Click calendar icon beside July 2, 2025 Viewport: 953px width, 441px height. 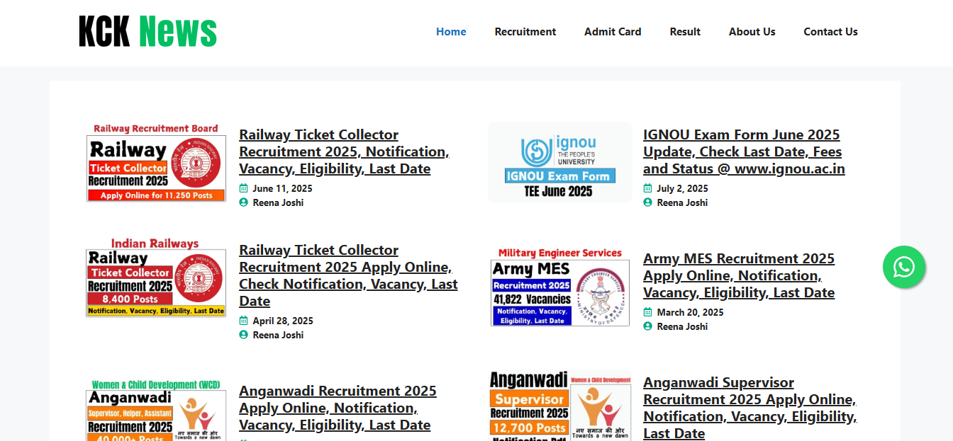tap(647, 188)
